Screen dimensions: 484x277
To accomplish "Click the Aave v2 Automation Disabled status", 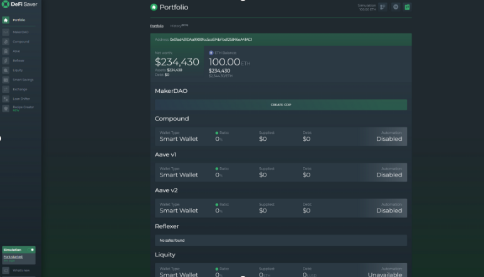I will click(389, 210).
